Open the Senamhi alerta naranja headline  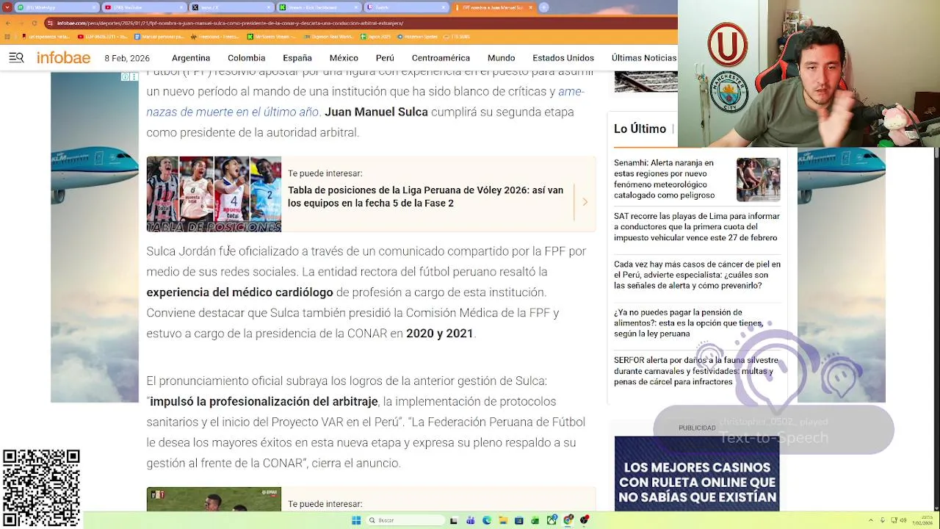click(665, 179)
